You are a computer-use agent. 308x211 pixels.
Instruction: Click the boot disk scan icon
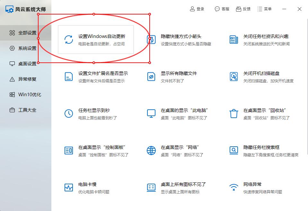[x=234, y=77]
